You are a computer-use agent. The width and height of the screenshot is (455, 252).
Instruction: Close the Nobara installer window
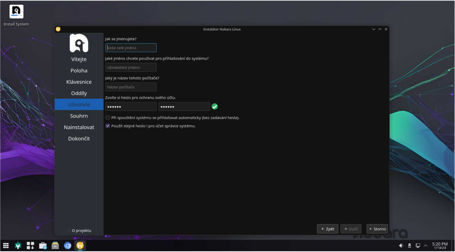point(386,29)
